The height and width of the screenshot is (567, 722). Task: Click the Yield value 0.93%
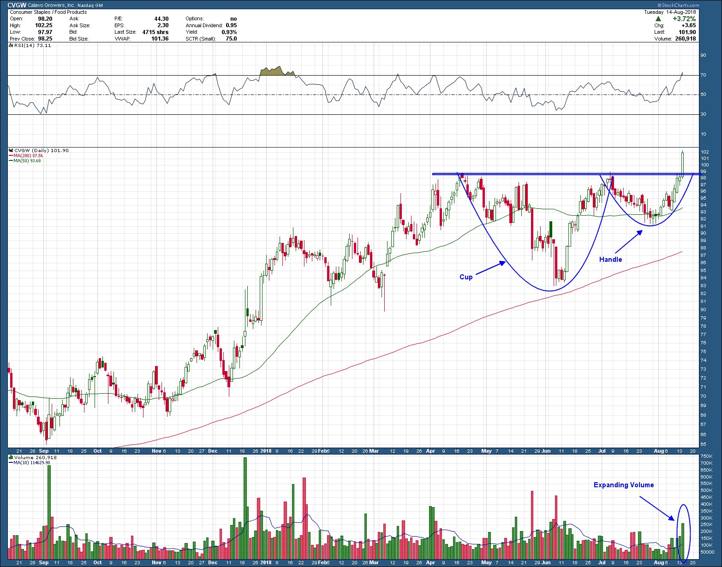point(229,32)
